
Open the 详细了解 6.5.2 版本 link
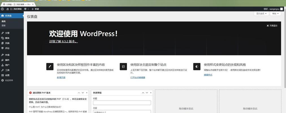[x=64, y=41]
